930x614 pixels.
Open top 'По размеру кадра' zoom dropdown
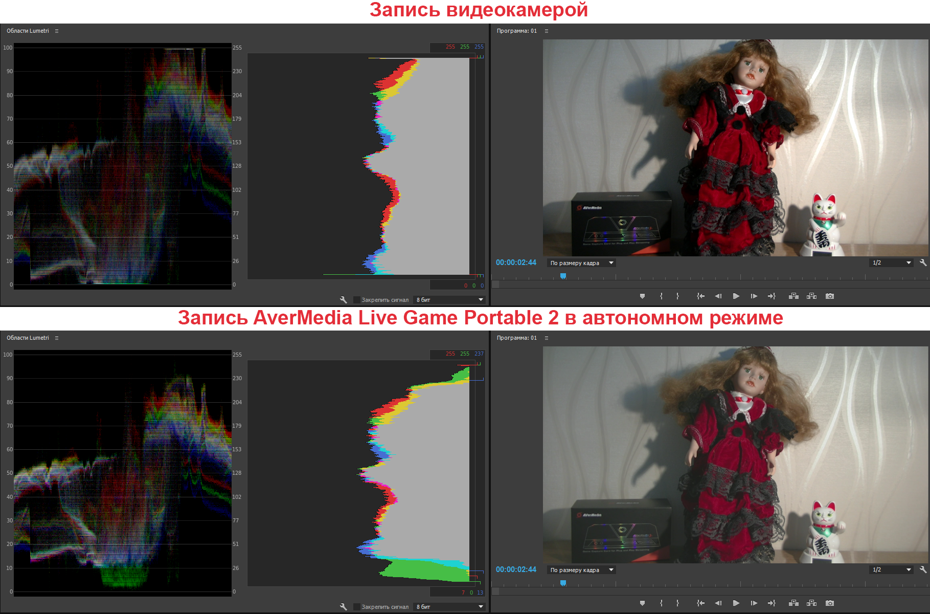point(581,263)
